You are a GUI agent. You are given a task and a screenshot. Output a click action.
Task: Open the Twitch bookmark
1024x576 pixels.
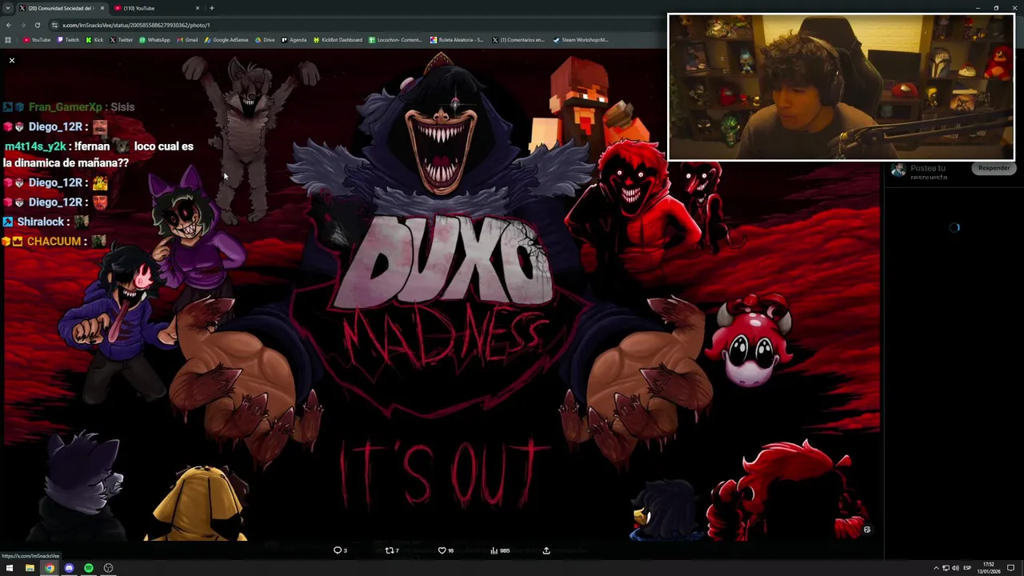click(x=68, y=40)
